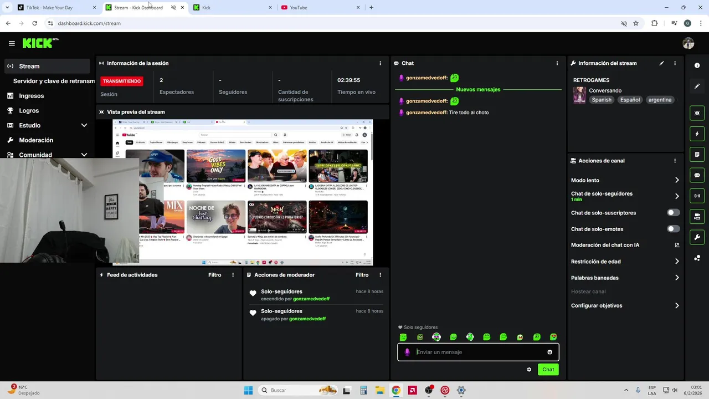
Task: Edit stream info with pencil icon
Action: [661, 63]
